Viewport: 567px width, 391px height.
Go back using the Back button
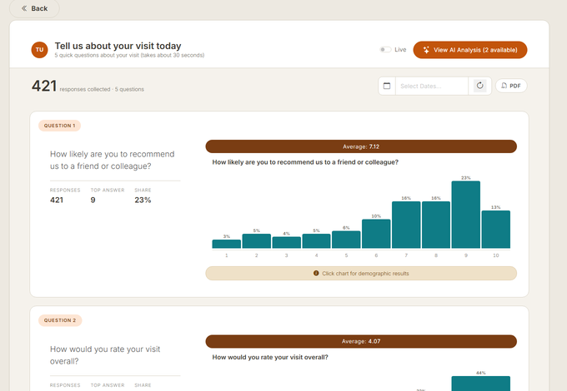34,8
